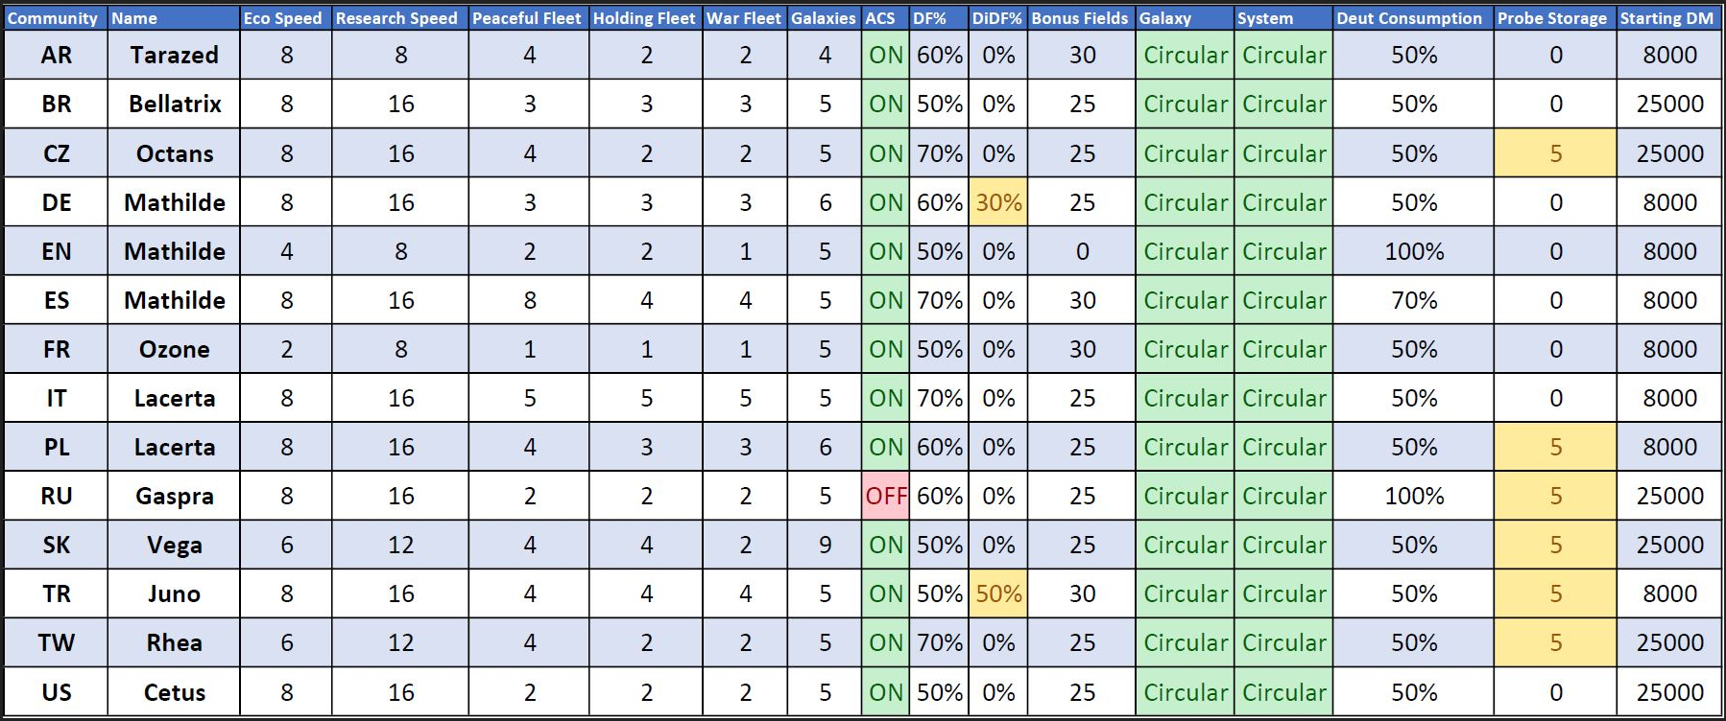Click the Community column header
This screenshot has height=721, width=1726.
[53, 18]
